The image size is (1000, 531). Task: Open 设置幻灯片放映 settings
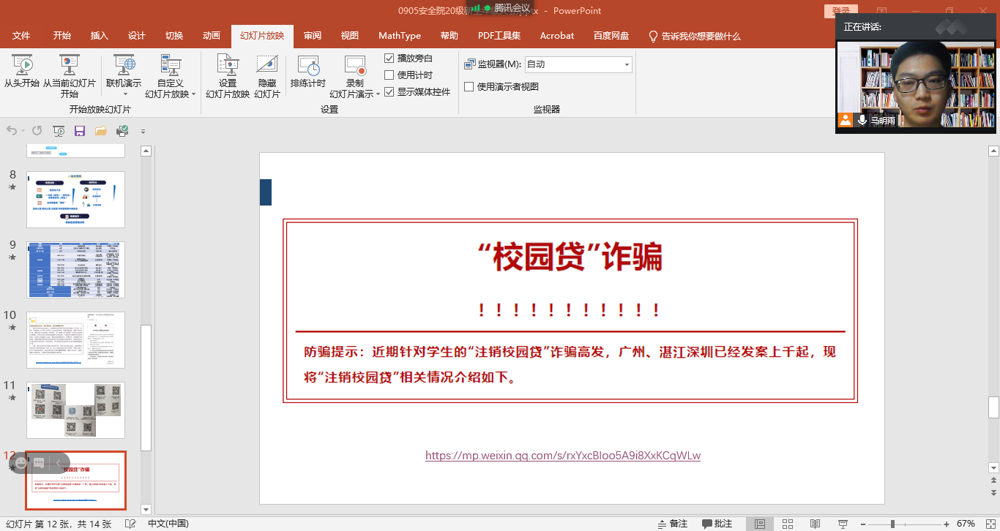226,75
